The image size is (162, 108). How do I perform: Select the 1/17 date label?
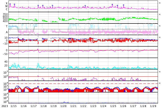click(x=33, y=106)
